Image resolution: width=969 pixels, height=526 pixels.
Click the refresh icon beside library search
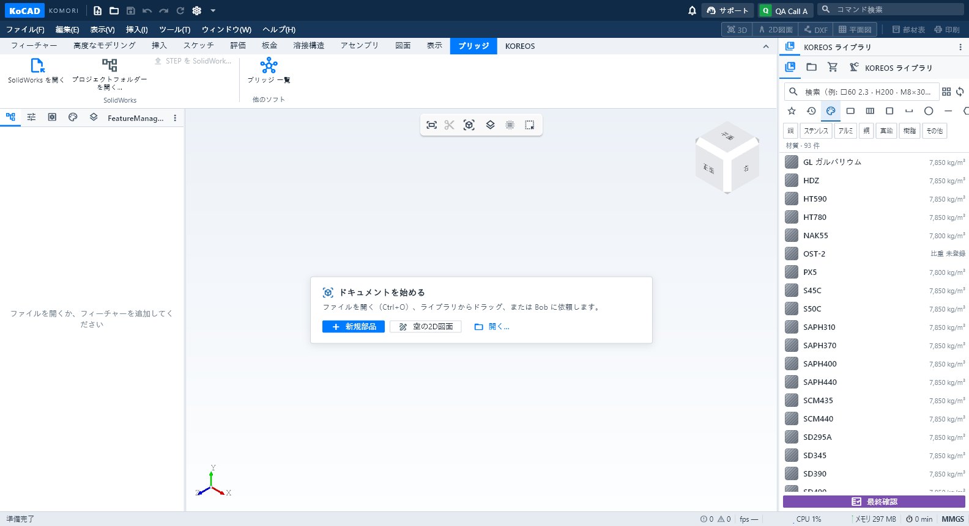960,92
